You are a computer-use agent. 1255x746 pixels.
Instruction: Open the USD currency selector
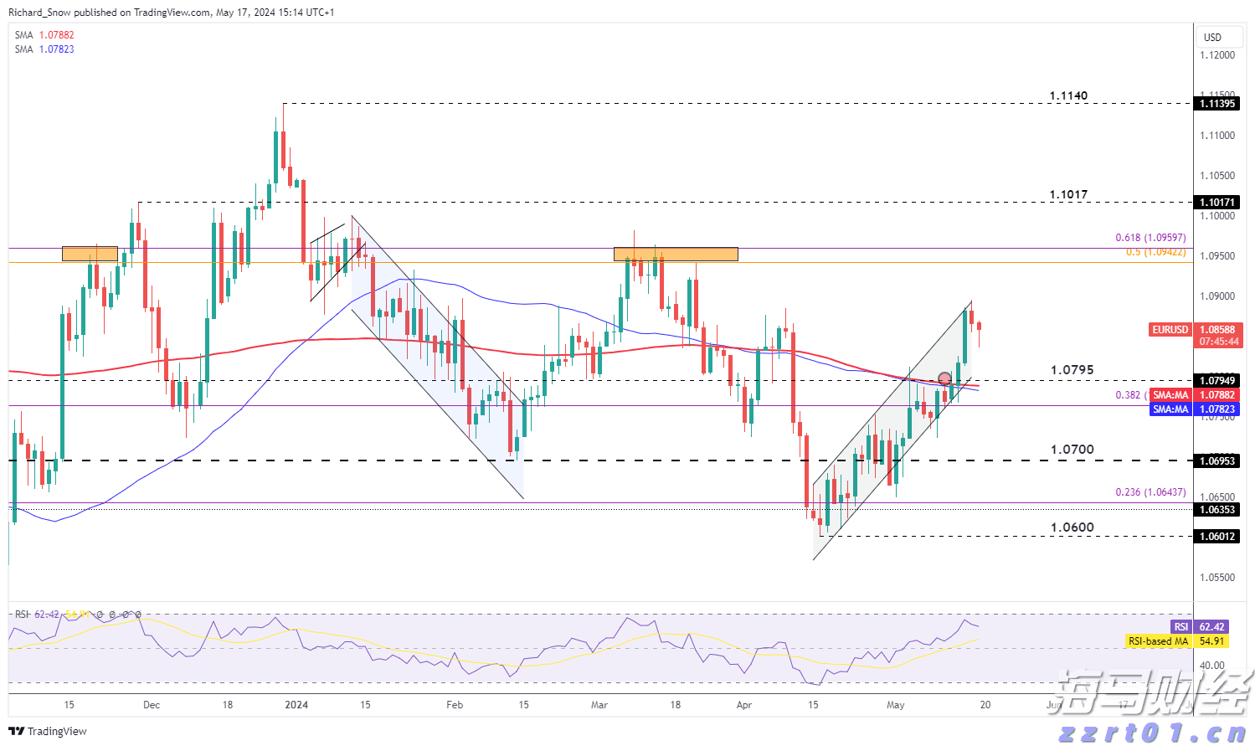coord(1212,37)
